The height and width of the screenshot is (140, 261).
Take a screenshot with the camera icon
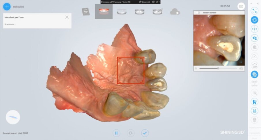[x=241, y=6]
